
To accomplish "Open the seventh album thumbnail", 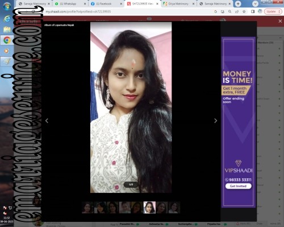I will click(x=162, y=208).
